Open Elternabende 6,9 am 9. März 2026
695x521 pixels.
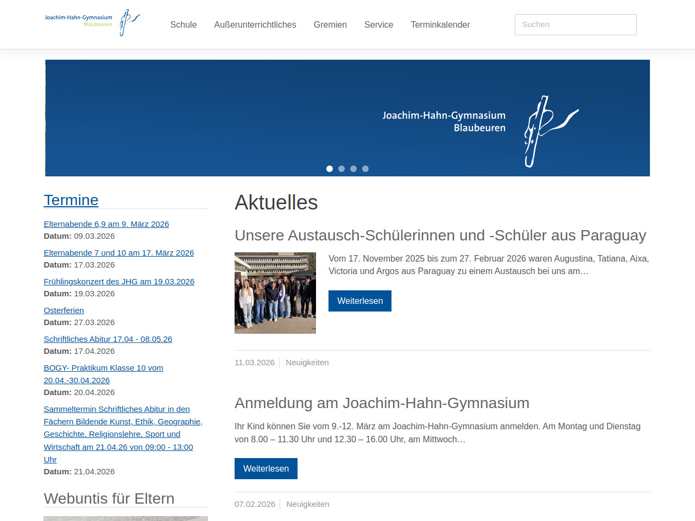coord(106,224)
